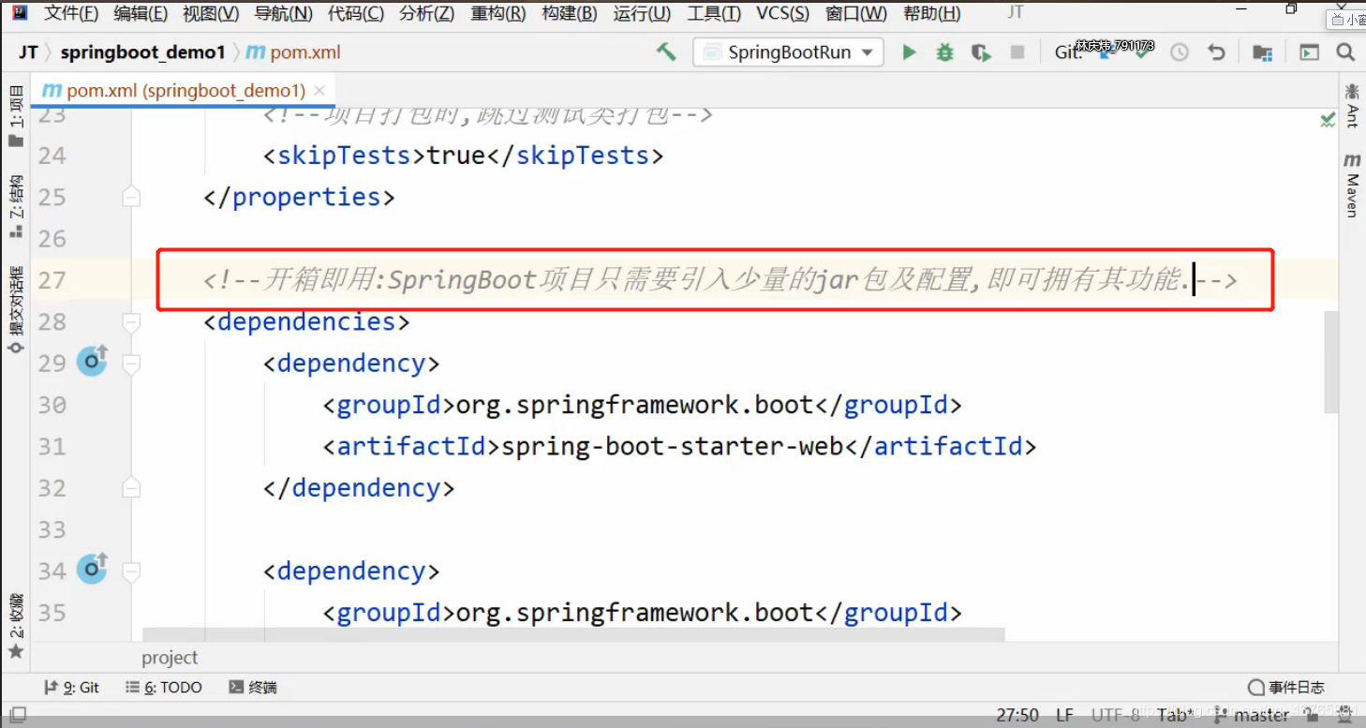Click the Build Project hammer icon

pyautogui.click(x=666, y=52)
